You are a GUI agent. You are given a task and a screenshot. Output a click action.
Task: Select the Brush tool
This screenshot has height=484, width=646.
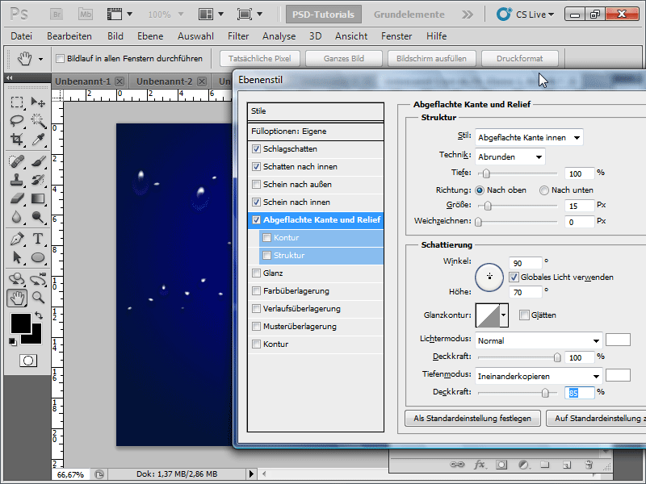(38, 161)
